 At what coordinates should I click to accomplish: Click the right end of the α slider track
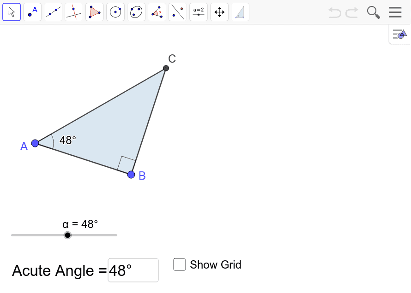pyautogui.click(x=116, y=235)
